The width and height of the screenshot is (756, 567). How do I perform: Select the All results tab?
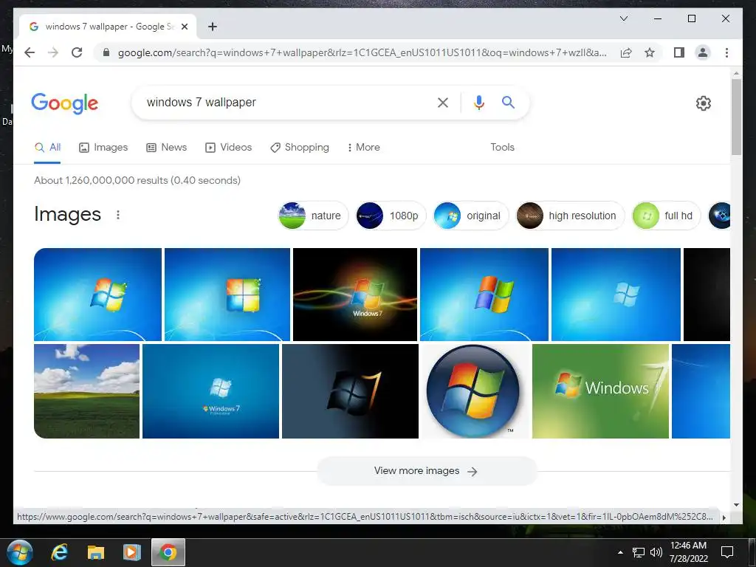coord(47,148)
